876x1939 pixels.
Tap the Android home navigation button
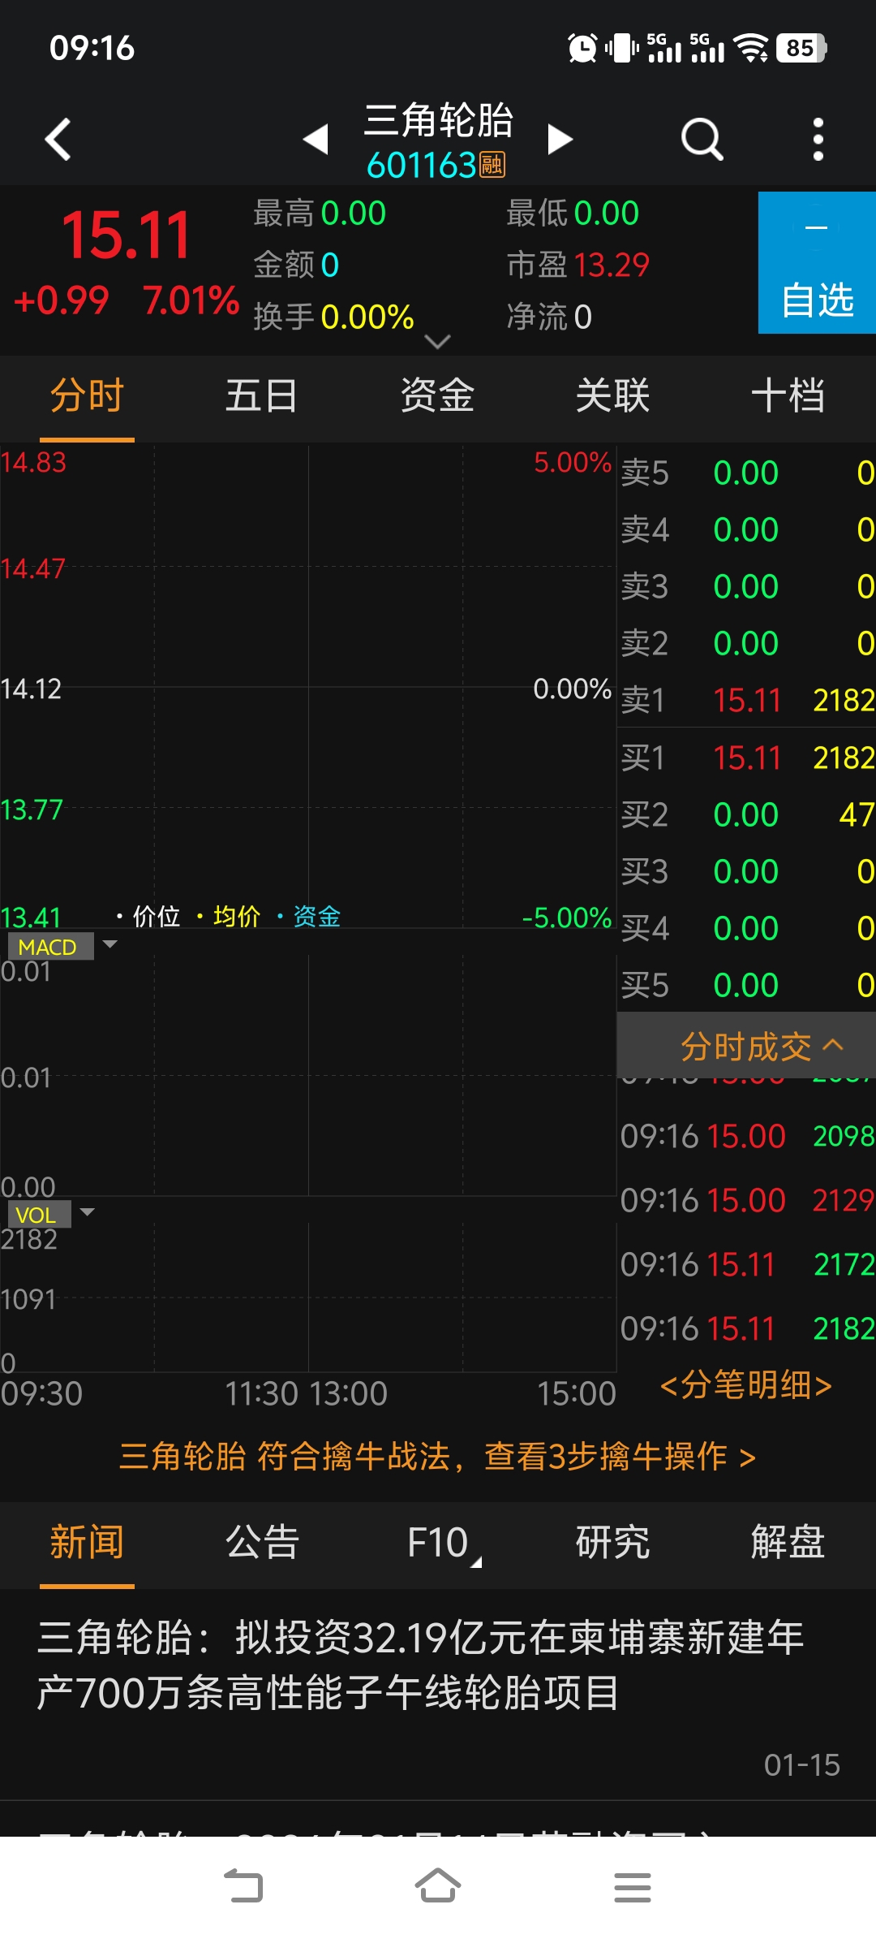[x=438, y=1886]
